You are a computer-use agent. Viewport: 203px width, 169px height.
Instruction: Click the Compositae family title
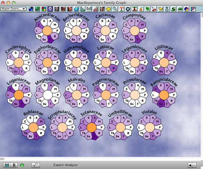pos(134,17)
